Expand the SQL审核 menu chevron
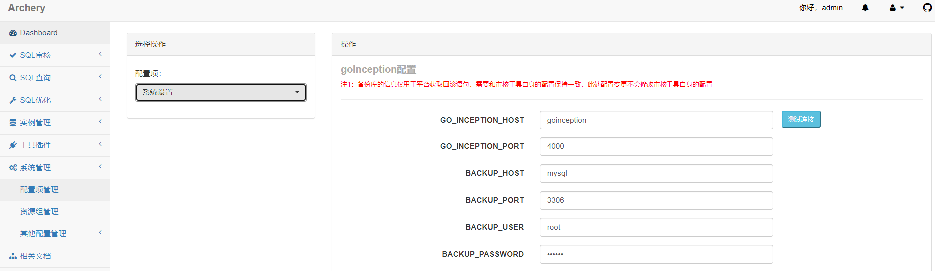This screenshot has height=271, width=935. [100, 54]
